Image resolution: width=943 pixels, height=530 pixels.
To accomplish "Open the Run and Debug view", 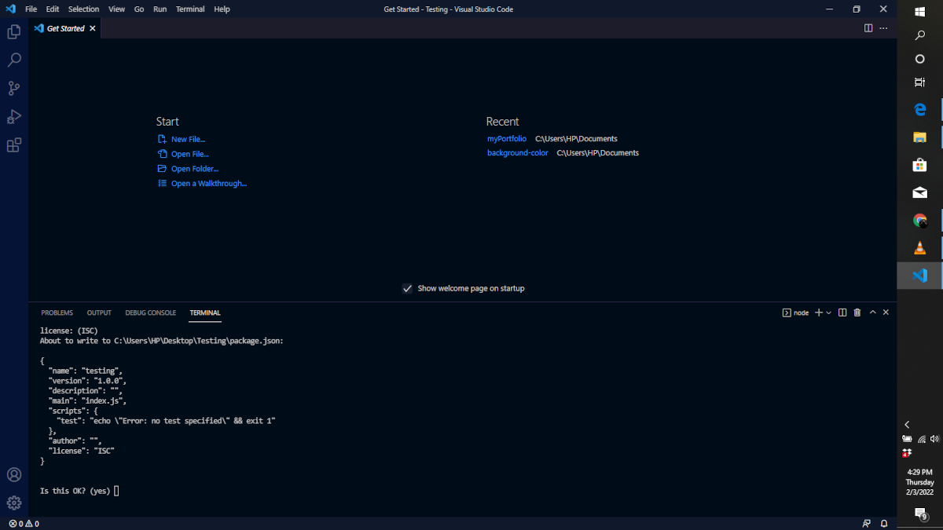I will click(14, 116).
